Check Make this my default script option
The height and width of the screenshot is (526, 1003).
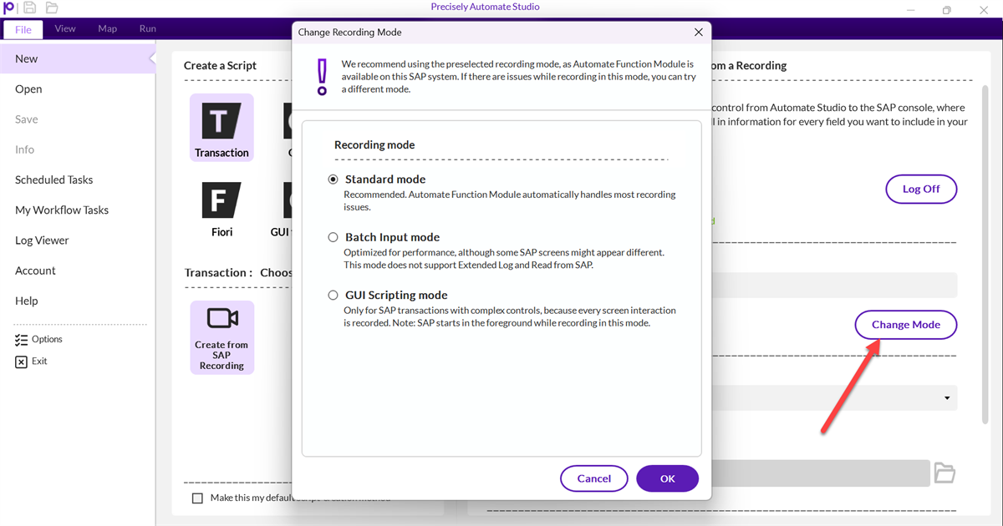point(198,498)
